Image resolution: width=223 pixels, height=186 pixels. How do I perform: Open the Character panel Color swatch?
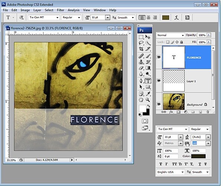[x=198, y=156]
